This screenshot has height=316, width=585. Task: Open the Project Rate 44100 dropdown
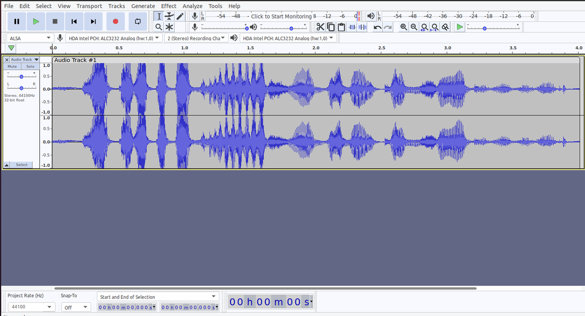31,307
